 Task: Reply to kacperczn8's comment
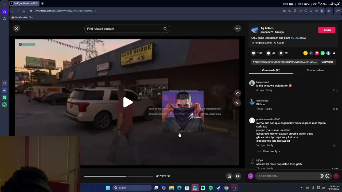(x=269, y=90)
